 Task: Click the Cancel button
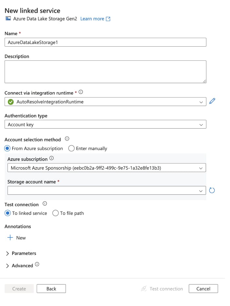click(203, 289)
